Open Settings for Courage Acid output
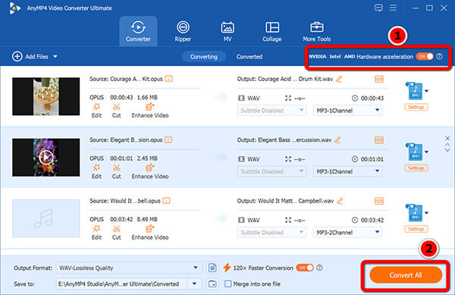This screenshot has height=295, width=455. click(x=416, y=107)
